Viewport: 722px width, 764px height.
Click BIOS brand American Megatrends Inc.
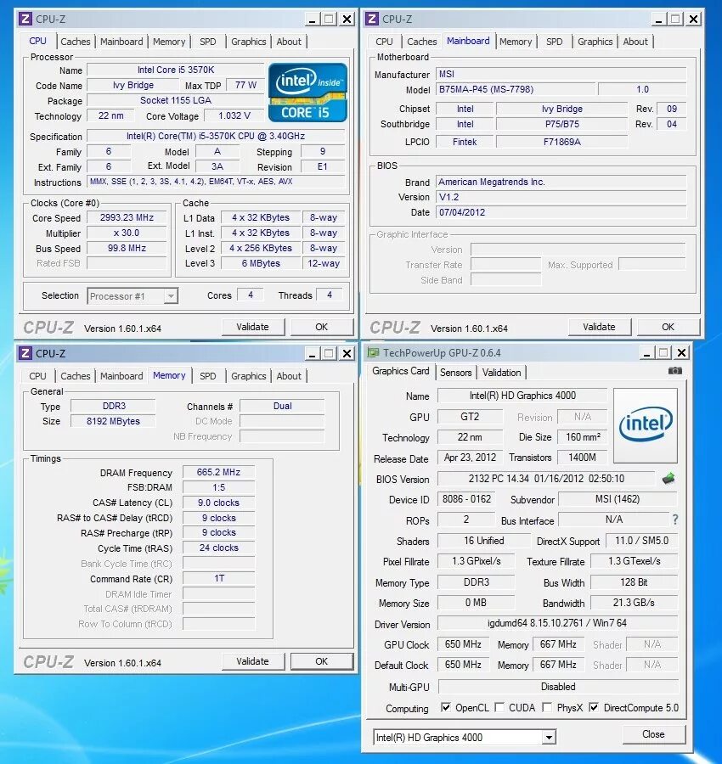click(561, 182)
